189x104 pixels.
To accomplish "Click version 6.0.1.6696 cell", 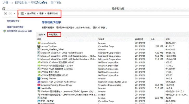I will point(171,82).
